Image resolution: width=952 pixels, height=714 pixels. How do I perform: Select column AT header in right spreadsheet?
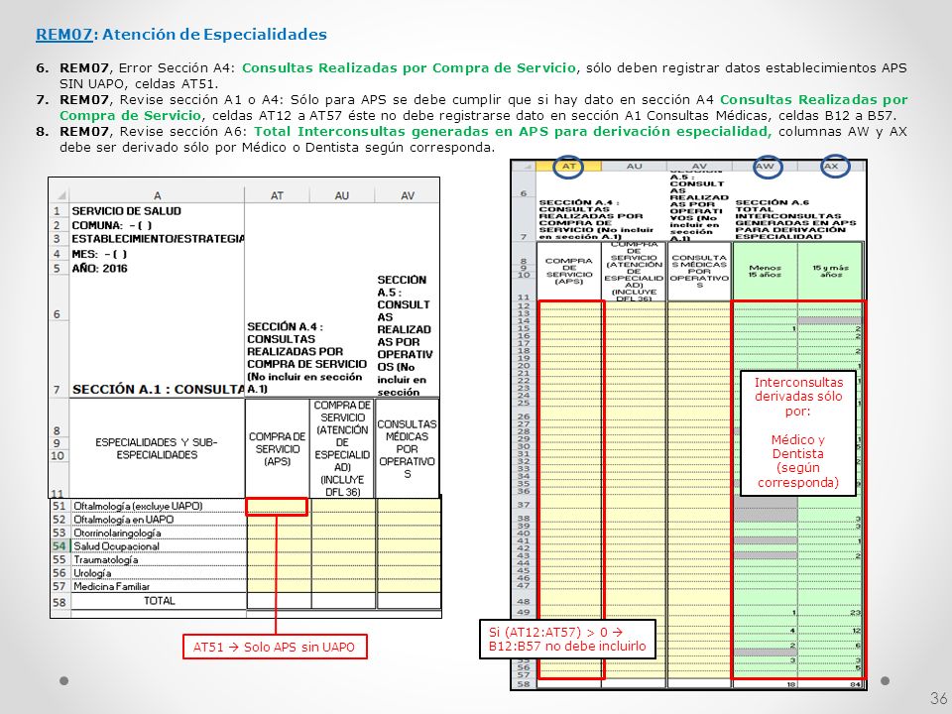click(569, 166)
